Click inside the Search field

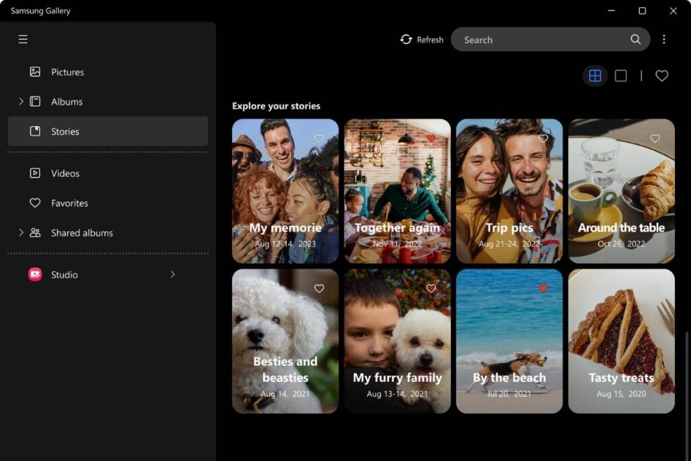tap(551, 39)
